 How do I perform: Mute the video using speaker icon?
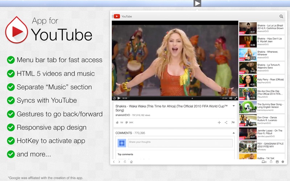(x=231, y=98)
